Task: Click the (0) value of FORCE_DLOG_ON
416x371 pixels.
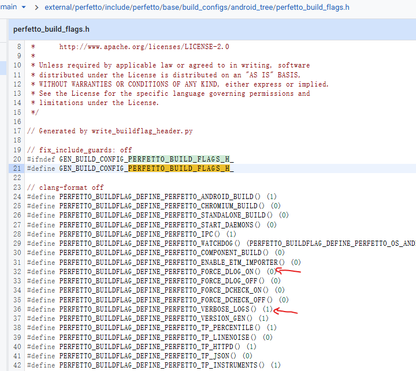Action: [x=272, y=272]
